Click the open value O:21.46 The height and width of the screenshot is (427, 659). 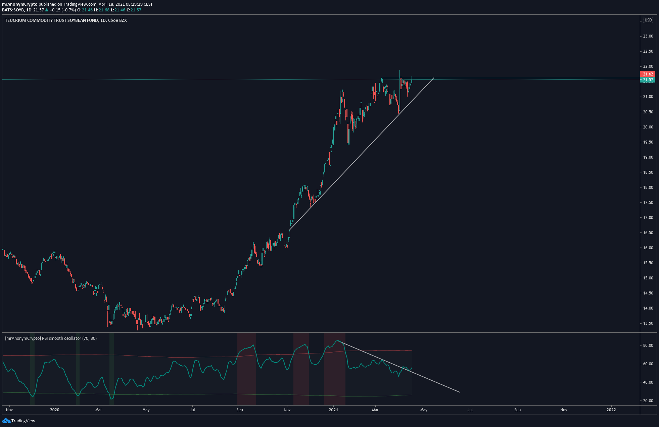[85, 10]
